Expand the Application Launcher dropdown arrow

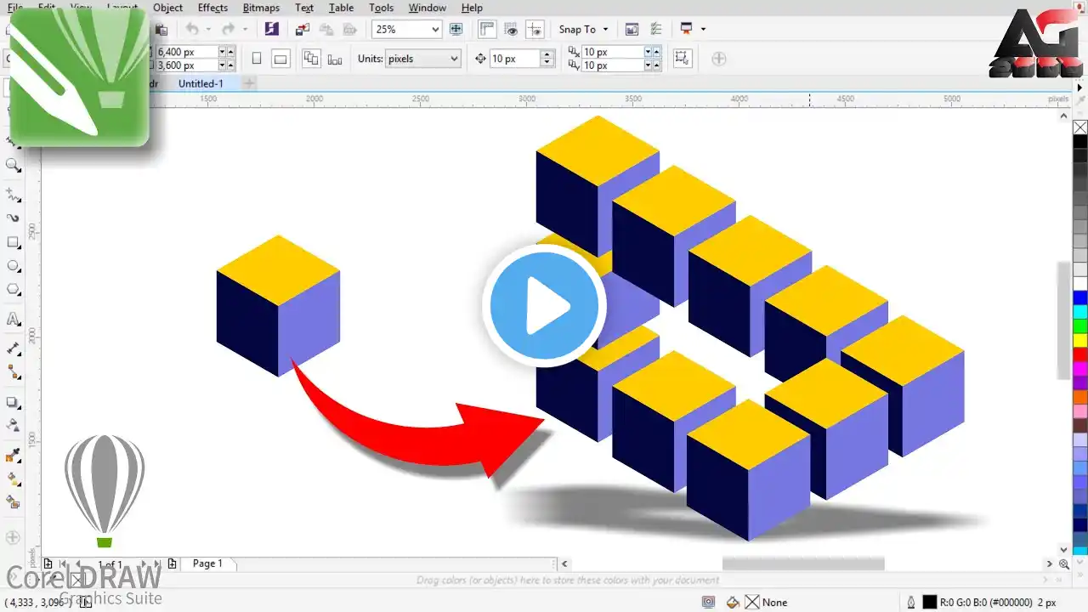click(x=703, y=29)
